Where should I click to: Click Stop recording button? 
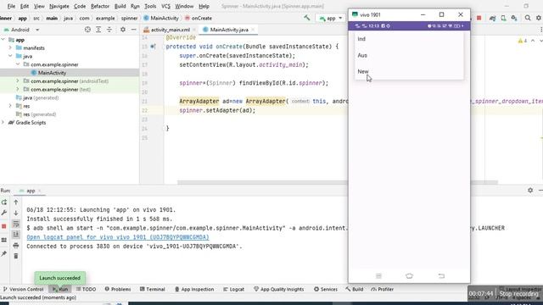(518, 294)
